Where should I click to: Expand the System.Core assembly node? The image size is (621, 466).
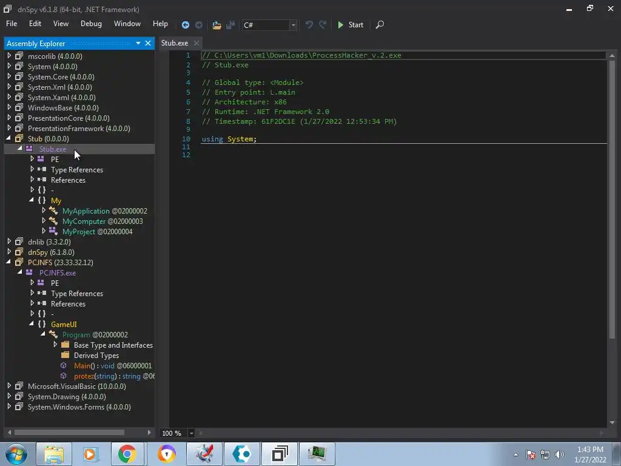(x=9, y=76)
